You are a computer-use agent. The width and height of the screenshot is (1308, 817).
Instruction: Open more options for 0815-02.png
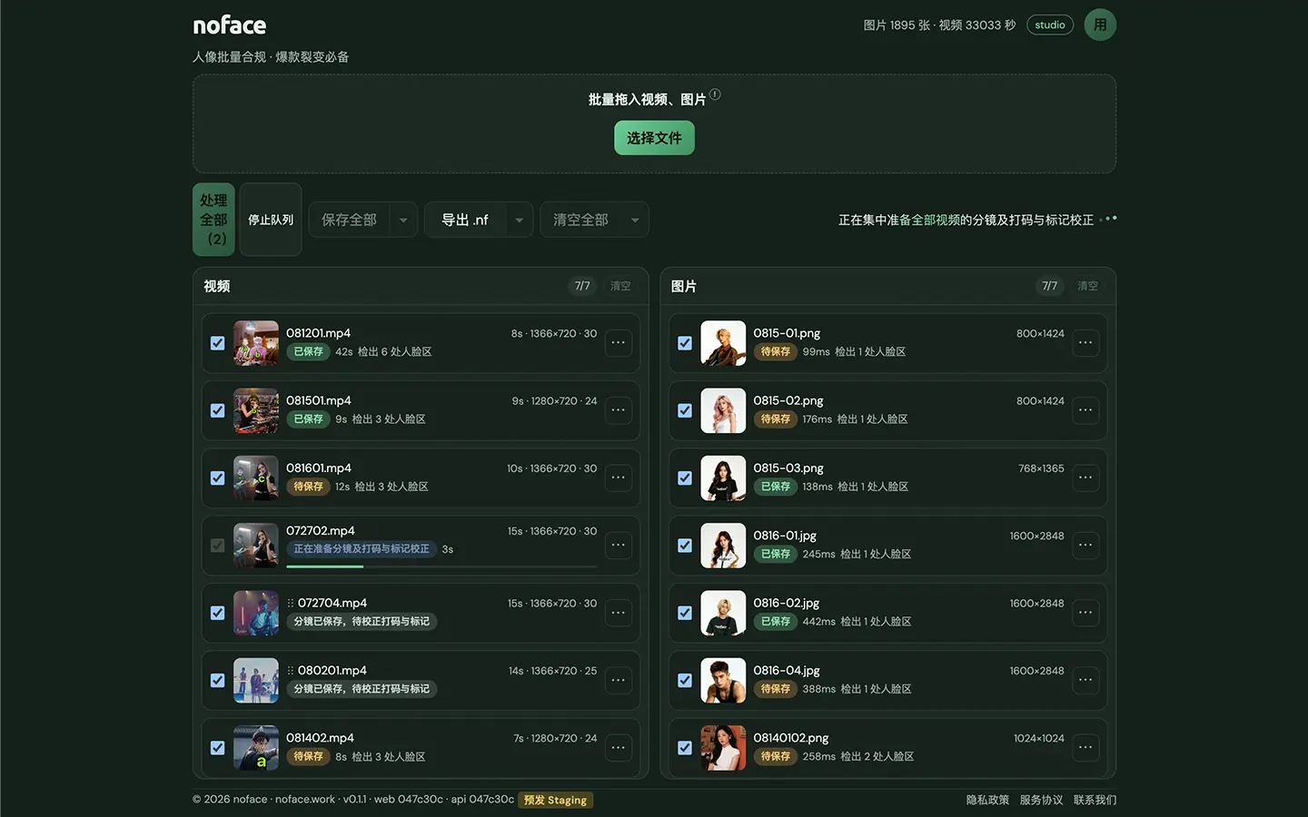point(1085,410)
